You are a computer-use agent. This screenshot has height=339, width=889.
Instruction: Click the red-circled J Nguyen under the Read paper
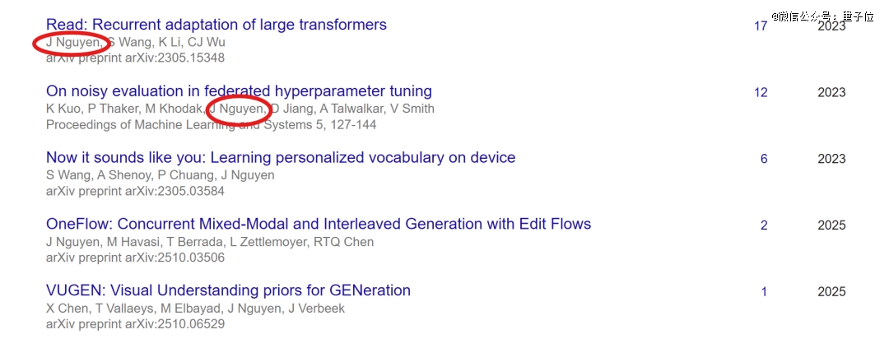pyautogui.click(x=73, y=42)
